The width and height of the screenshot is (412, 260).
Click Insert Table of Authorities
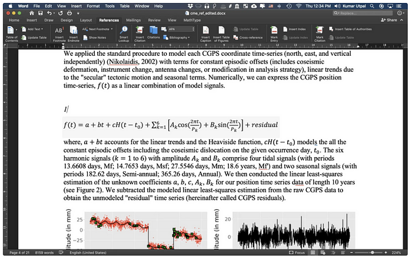click(350, 29)
